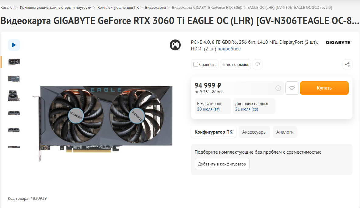Viewport: 360px width, 208px height.
Task: Switch to the 'Аналоги' tab
Action: pos(285,132)
